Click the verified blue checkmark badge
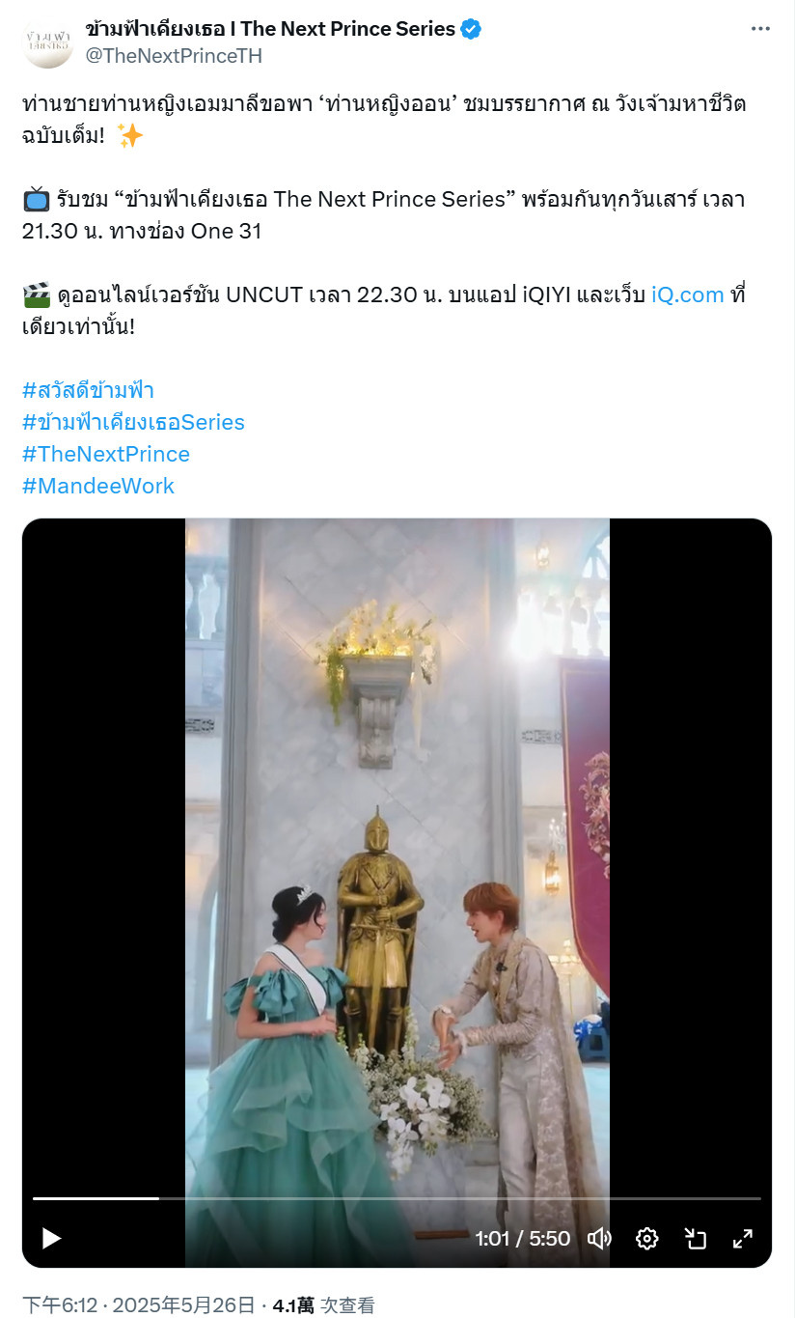The image size is (795, 1318). pyautogui.click(x=471, y=29)
